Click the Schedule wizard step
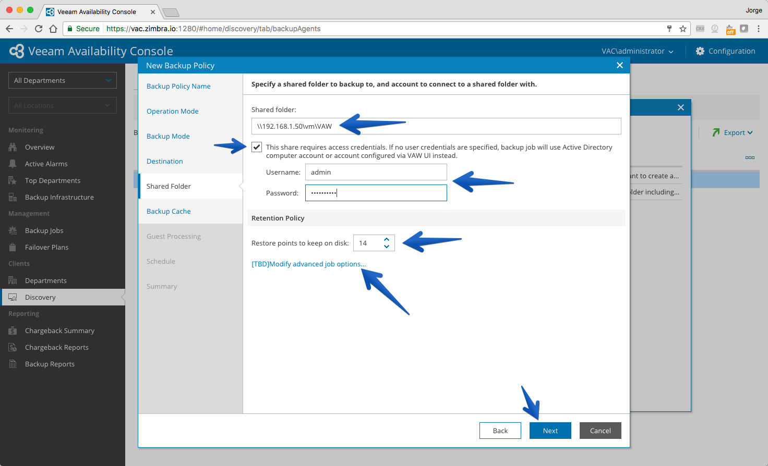This screenshot has height=466, width=768. point(161,261)
